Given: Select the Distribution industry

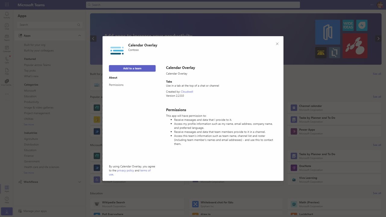Looking at the screenshot, I should 31,145.
